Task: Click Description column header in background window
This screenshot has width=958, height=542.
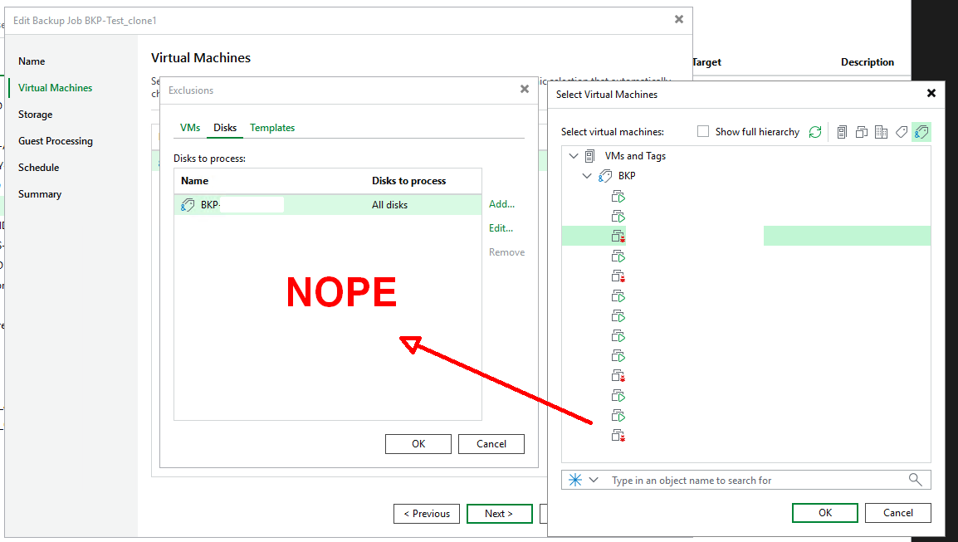Action: (867, 61)
